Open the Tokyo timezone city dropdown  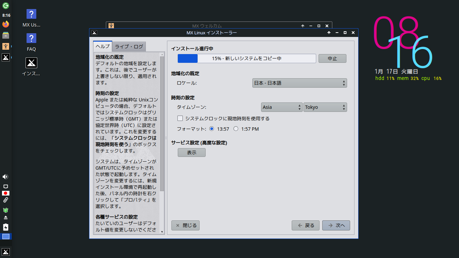click(325, 107)
